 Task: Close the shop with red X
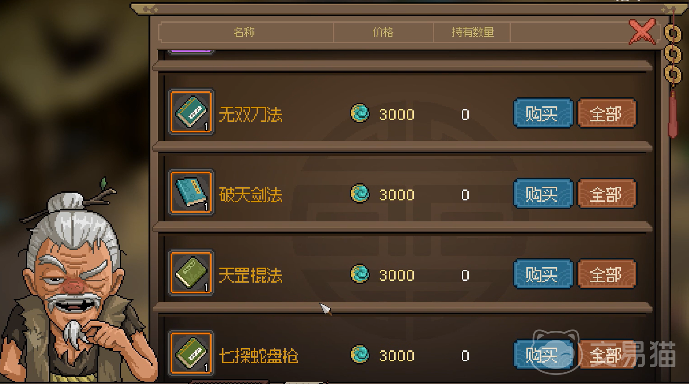642,31
